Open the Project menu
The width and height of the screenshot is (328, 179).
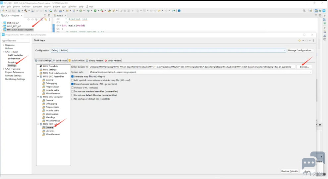coord(56,7)
